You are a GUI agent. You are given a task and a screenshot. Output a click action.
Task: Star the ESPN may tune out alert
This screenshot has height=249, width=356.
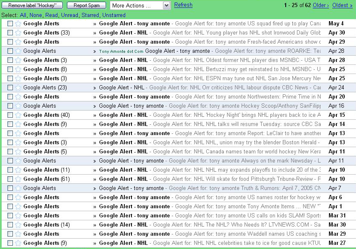(18, 78)
